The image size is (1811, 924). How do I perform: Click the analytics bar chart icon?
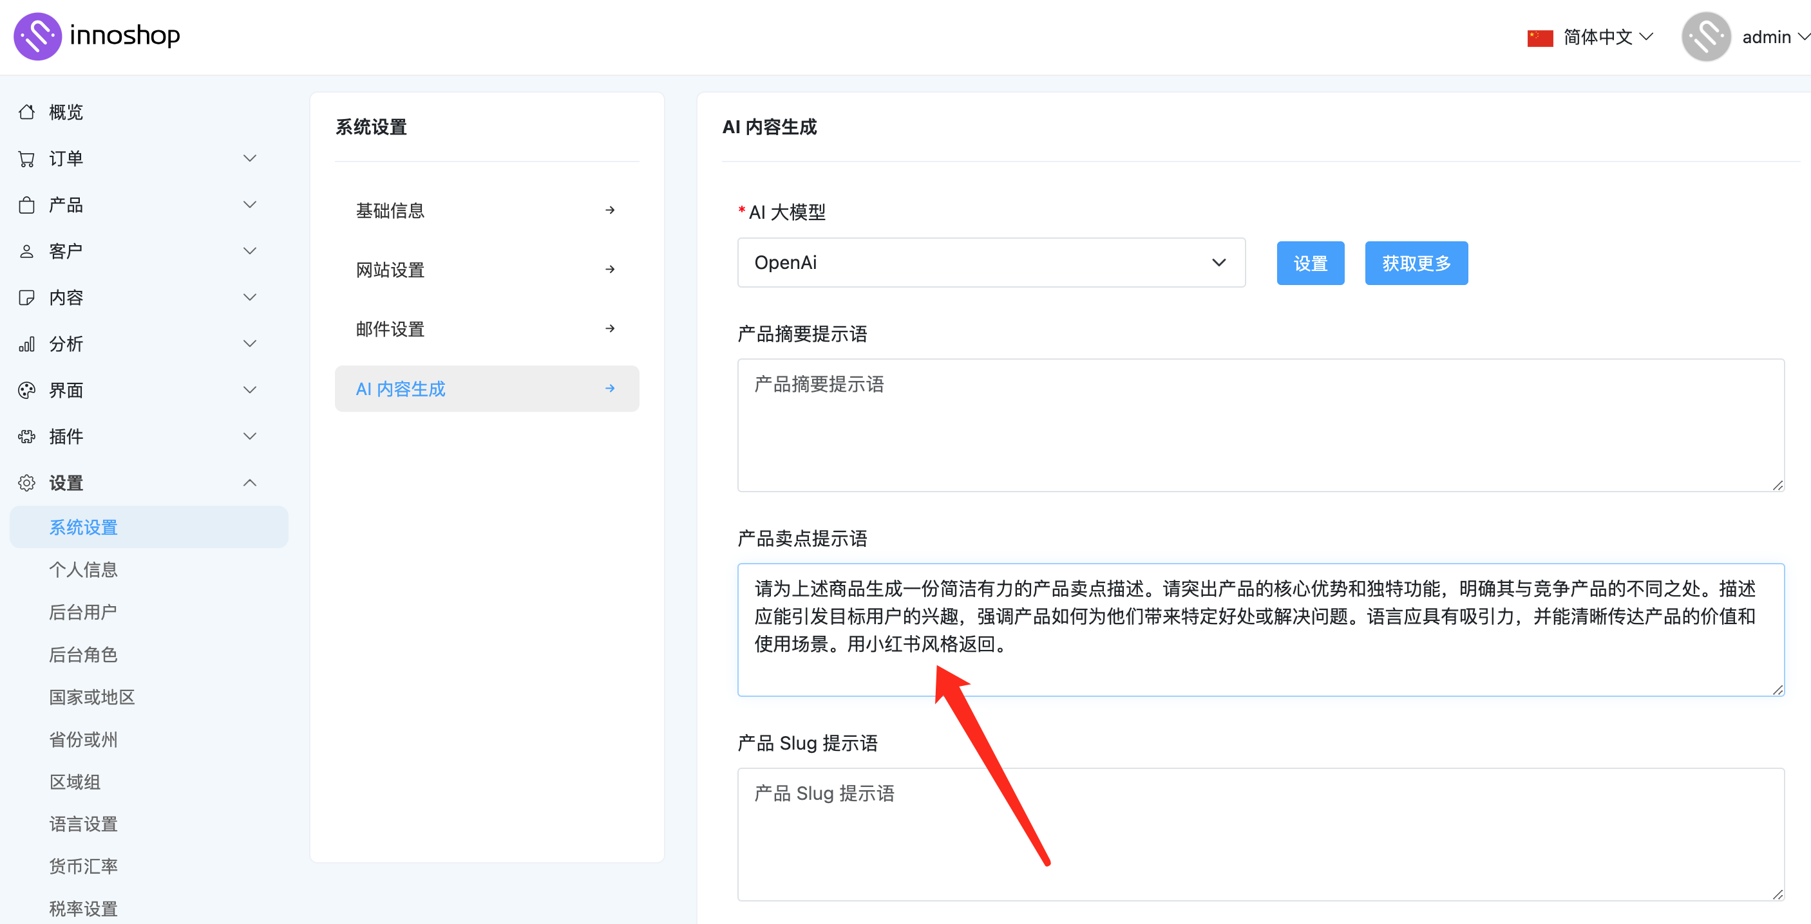[26, 344]
